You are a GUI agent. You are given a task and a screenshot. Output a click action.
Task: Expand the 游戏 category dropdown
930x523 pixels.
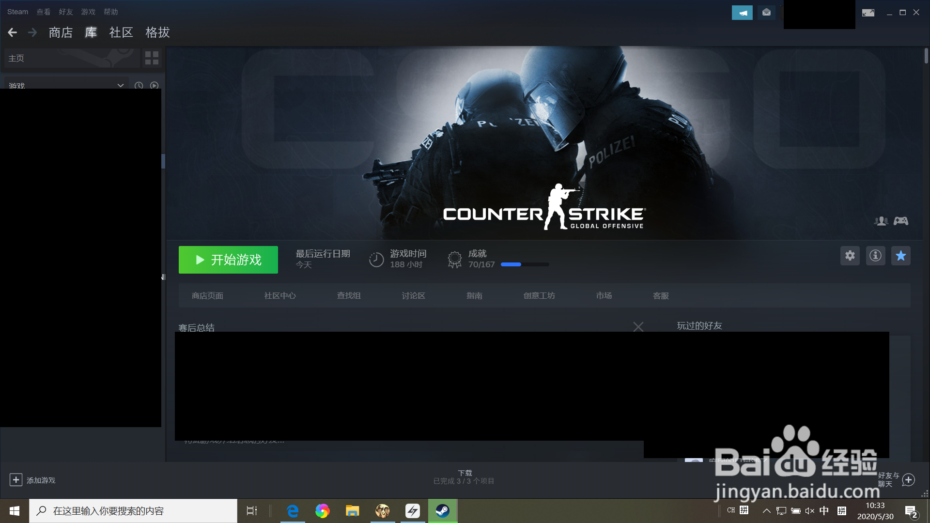(120, 85)
